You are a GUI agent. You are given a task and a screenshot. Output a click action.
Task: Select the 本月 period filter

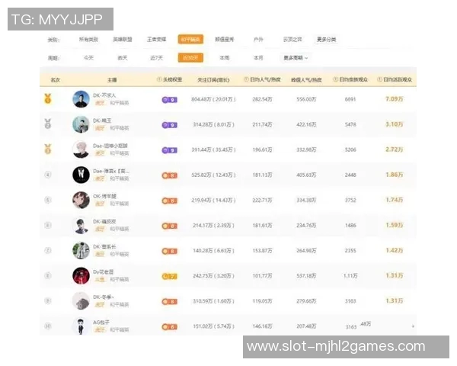pyautogui.click(x=258, y=58)
